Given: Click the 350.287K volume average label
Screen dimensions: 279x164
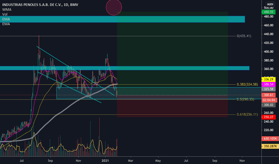Looking at the screenshot, I should click(x=270, y=146).
